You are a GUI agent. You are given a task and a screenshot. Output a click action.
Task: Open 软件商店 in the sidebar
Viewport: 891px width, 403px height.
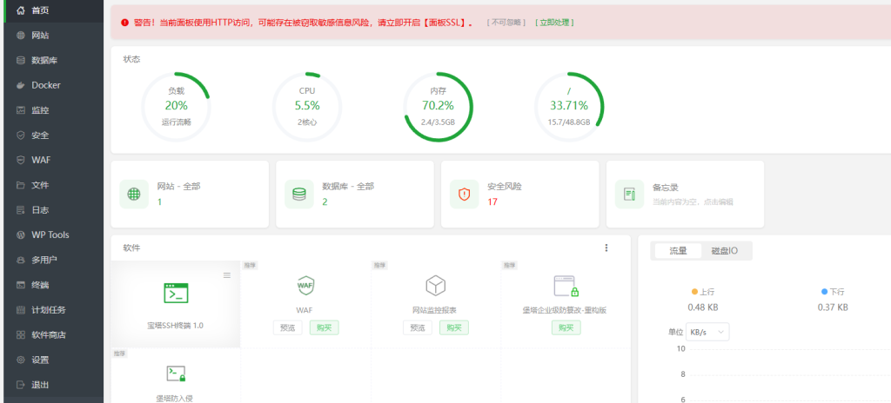click(x=51, y=335)
